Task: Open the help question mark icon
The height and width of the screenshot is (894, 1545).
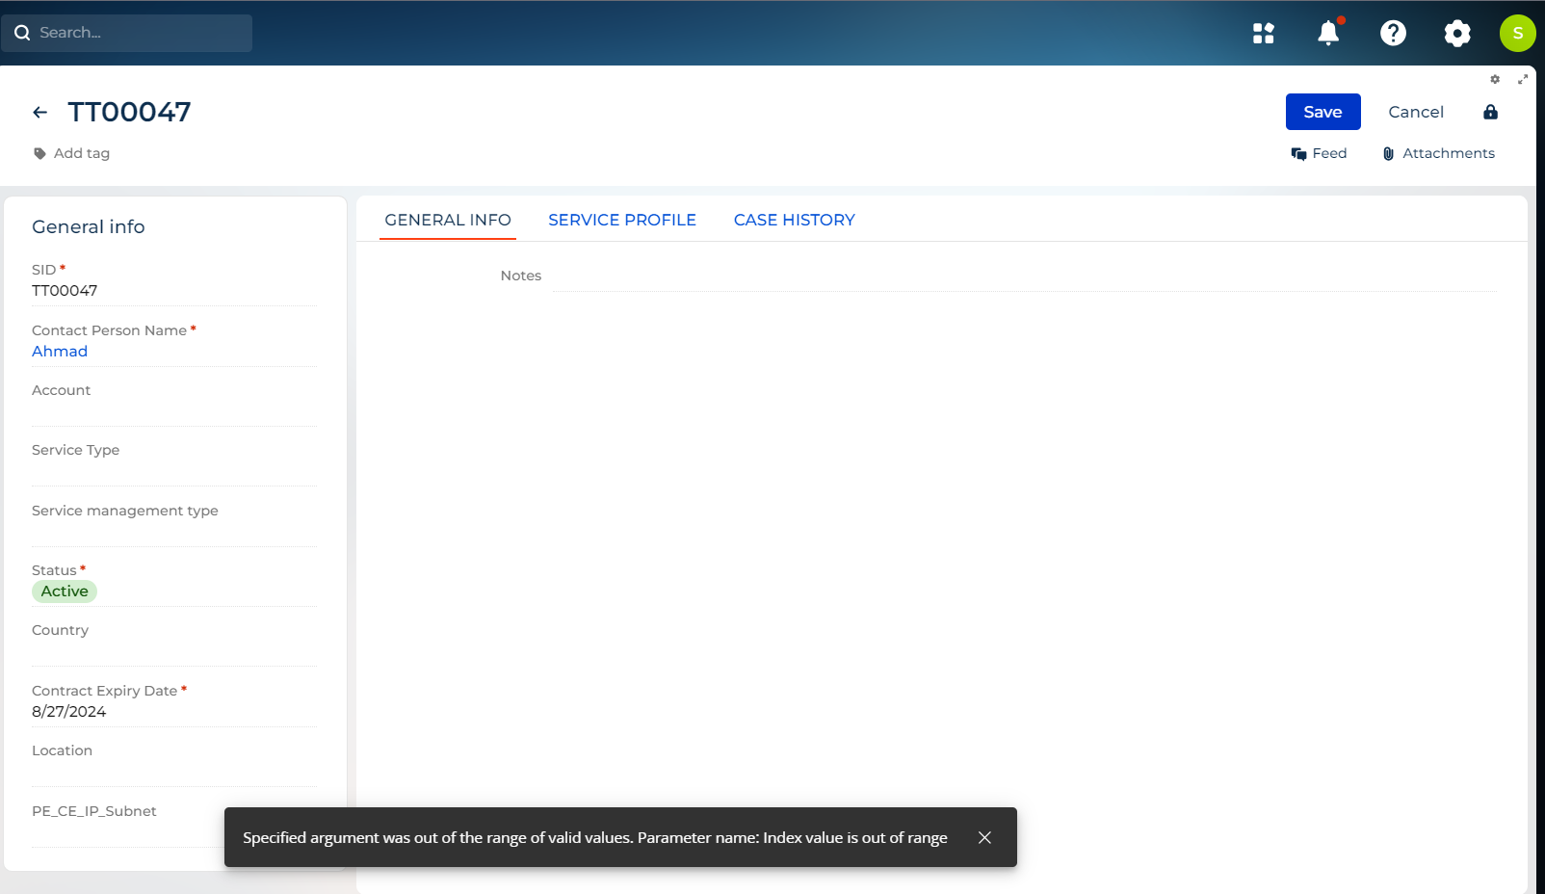Action: pos(1393,34)
